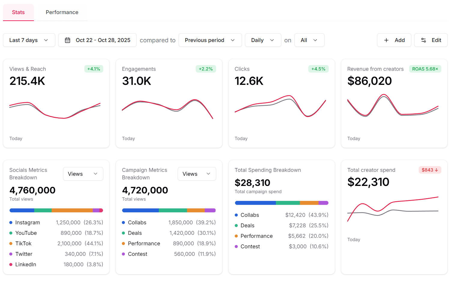This screenshot has height=281, width=462.
Task: Click the sliders icon on Edit button
Action: 424,40
